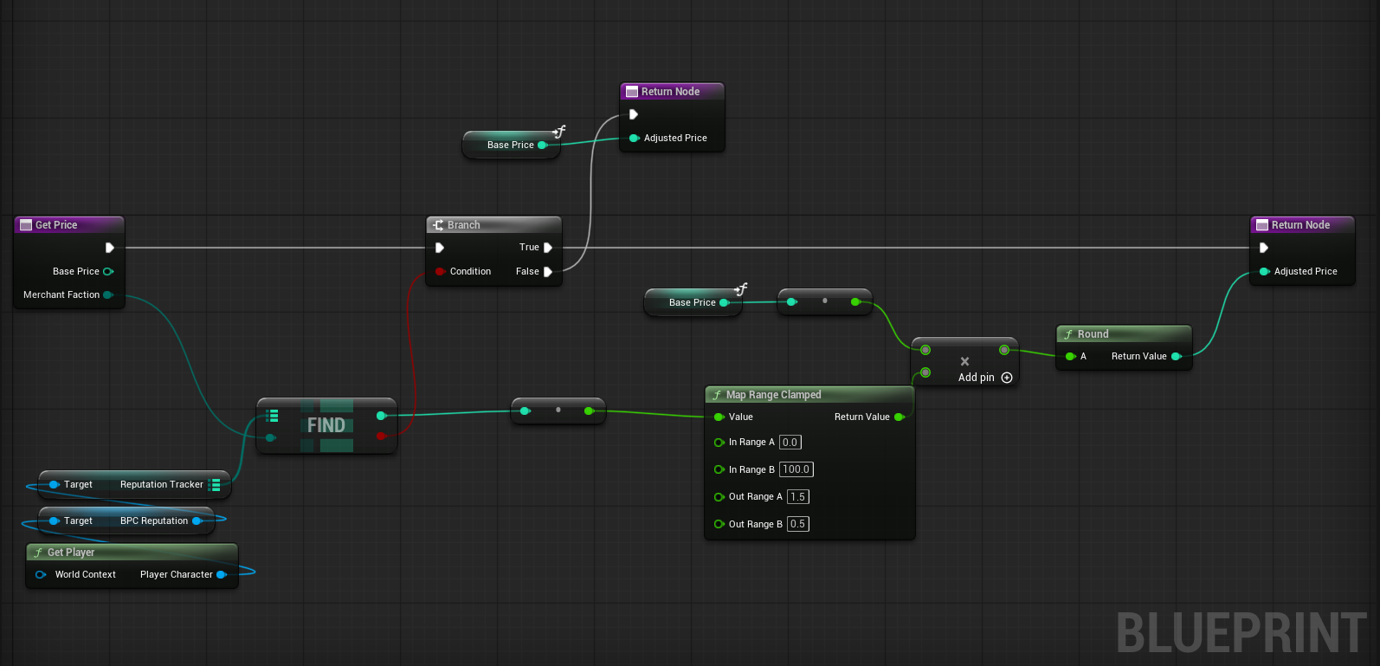The width and height of the screenshot is (1380, 666).
Task: Click the Base Price pin on Get Price node
Action: tap(108, 271)
